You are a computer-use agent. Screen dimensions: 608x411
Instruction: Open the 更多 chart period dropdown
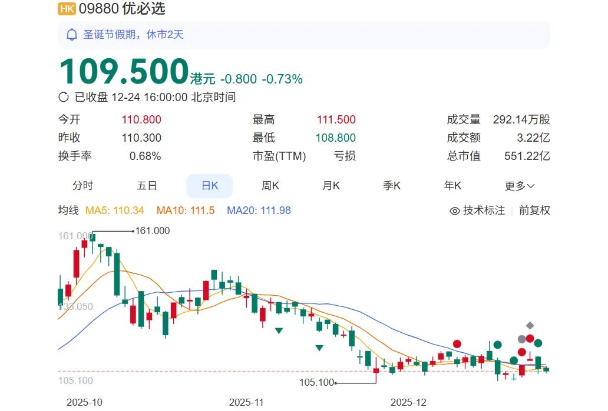click(518, 185)
